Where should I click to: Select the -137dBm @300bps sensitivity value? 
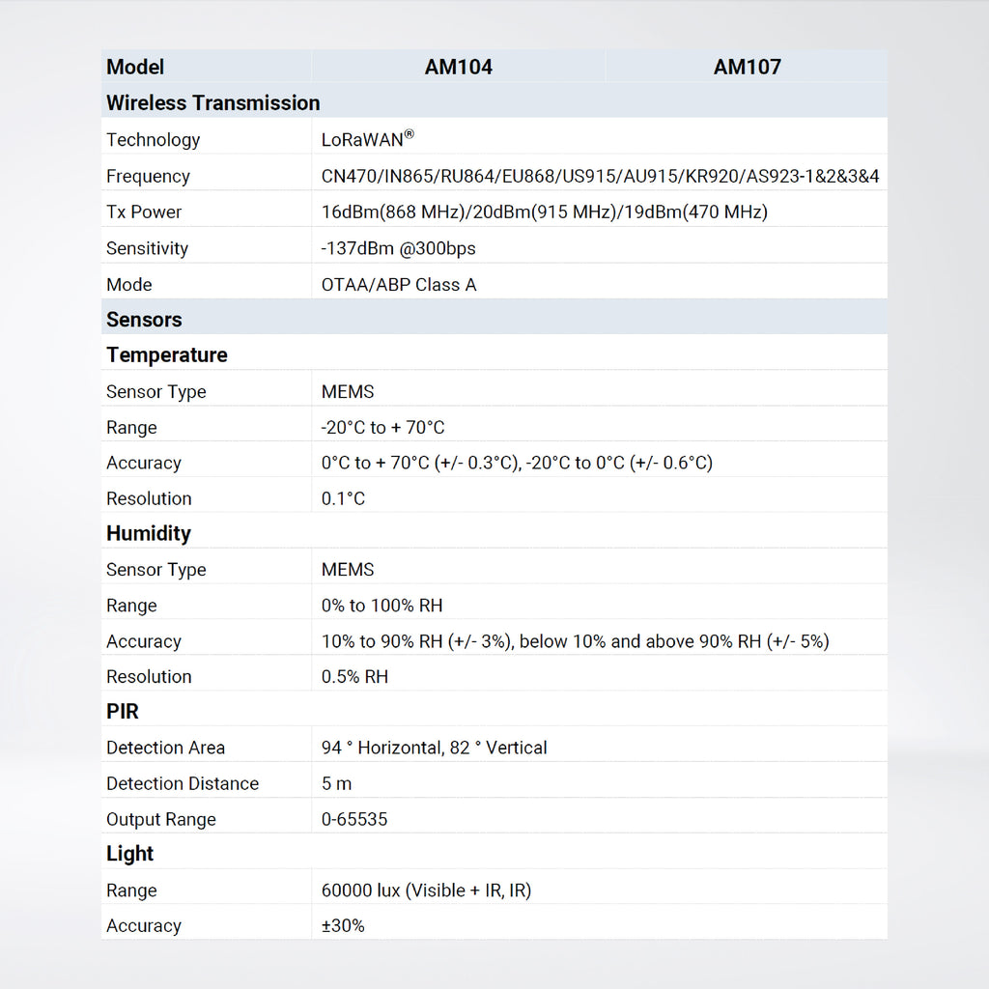pyautogui.click(x=398, y=248)
